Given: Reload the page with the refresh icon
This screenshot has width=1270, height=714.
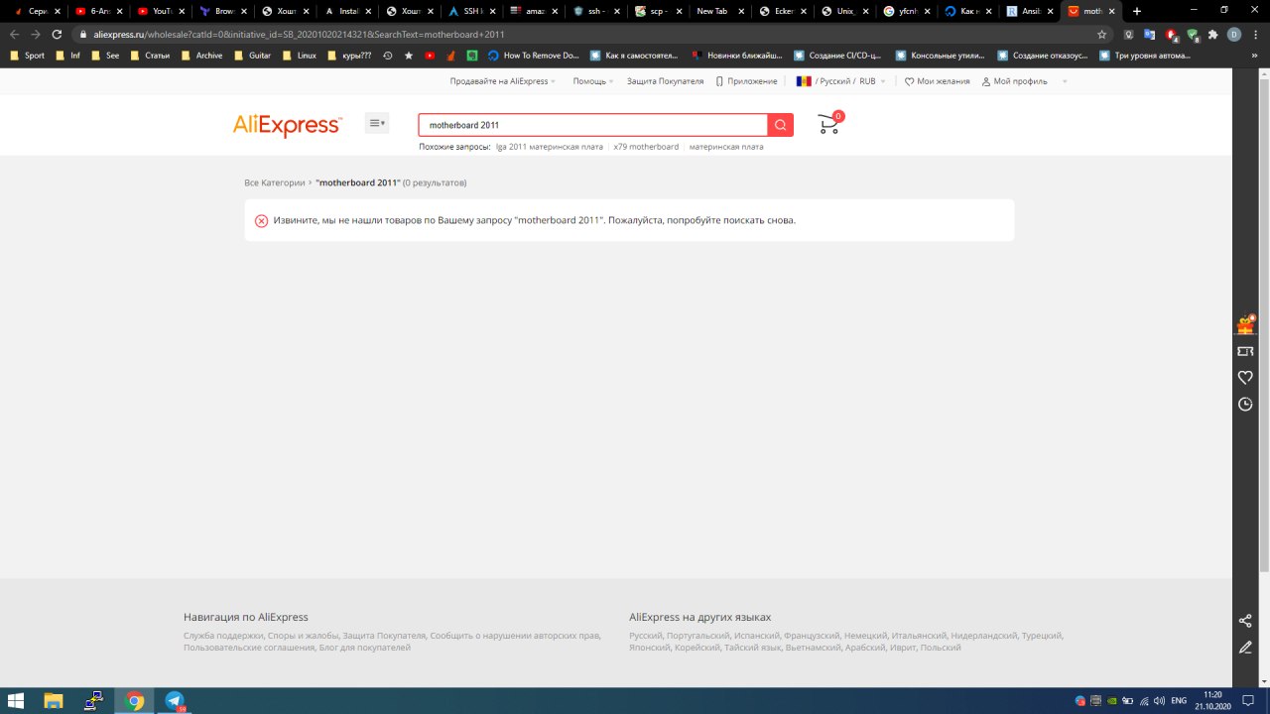Looking at the screenshot, I should [58, 34].
